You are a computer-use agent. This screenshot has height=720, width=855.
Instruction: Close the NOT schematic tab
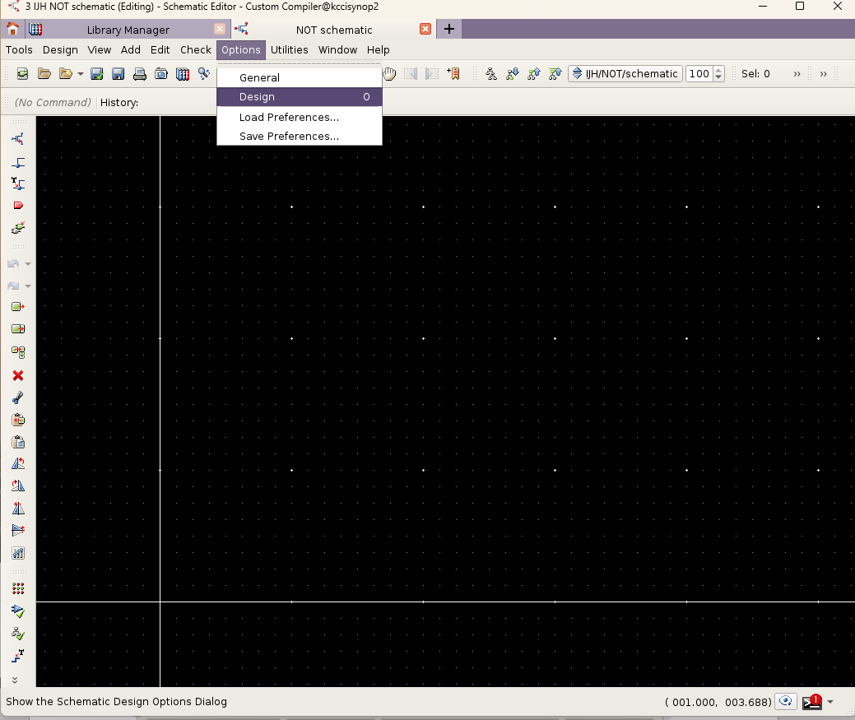pyautogui.click(x=425, y=29)
